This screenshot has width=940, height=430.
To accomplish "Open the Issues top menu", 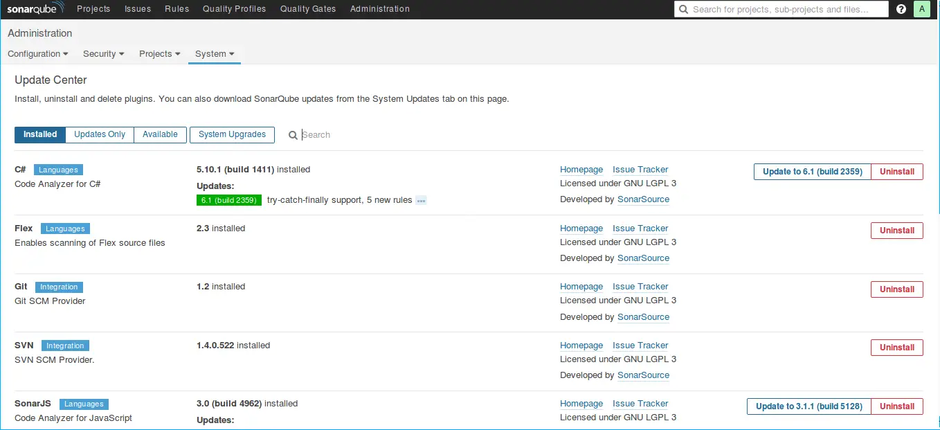I will tap(138, 9).
